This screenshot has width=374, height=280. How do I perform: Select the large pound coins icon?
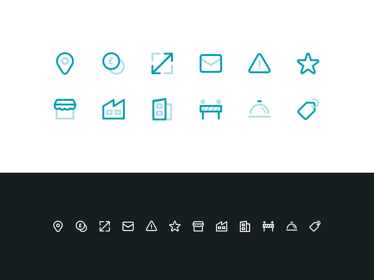pos(114,63)
